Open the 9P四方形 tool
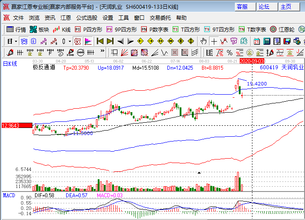The width and height of the screenshot is (305, 220). (x=121, y=29)
